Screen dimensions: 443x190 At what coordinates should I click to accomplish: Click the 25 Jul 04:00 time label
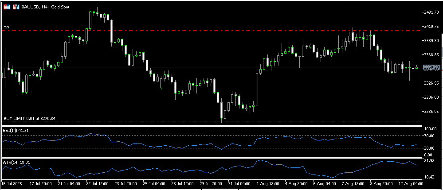[154, 183]
